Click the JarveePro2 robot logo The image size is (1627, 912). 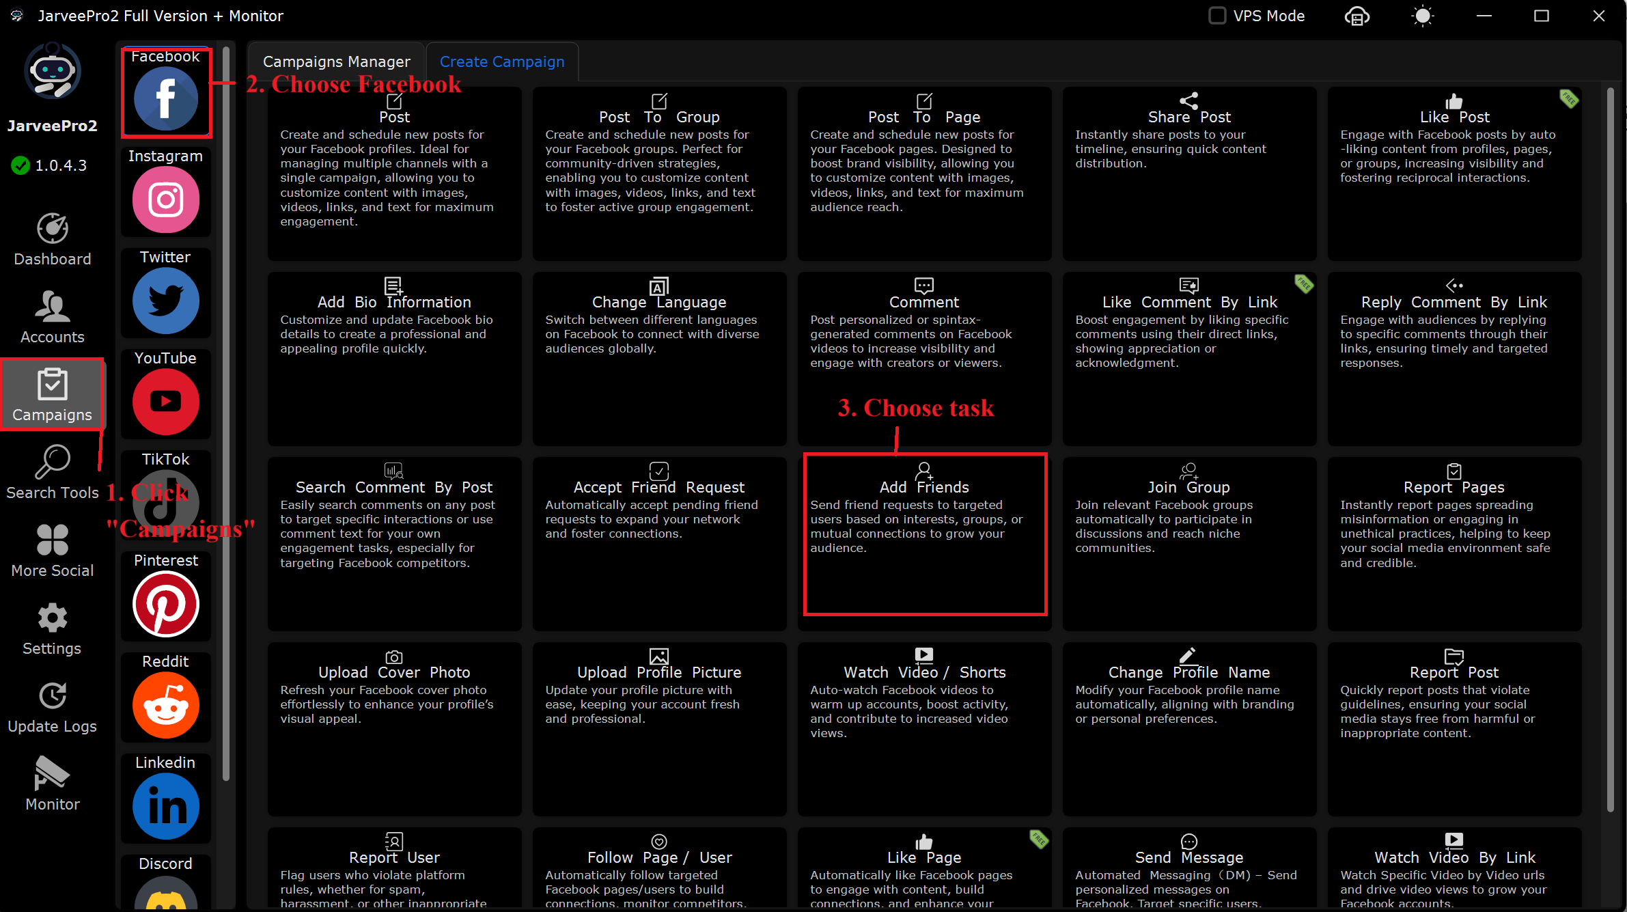point(53,71)
